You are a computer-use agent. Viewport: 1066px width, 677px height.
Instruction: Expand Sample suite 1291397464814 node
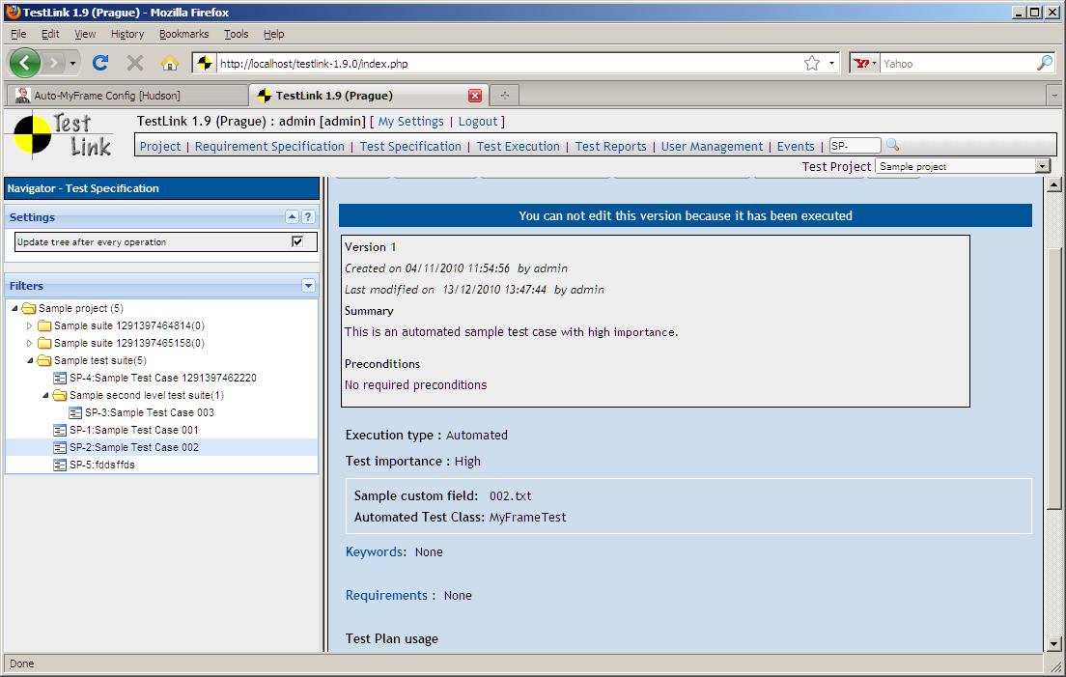pyautogui.click(x=30, y=326)
